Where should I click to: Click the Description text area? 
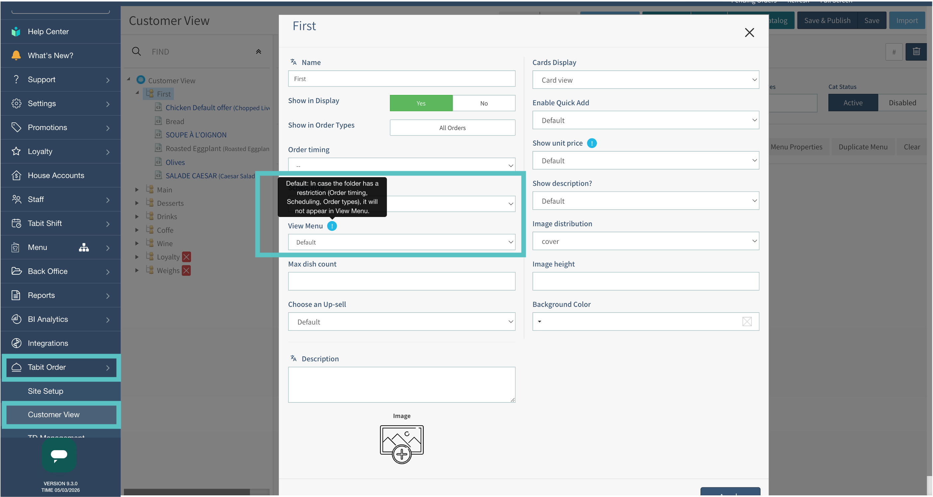point(402,385)
